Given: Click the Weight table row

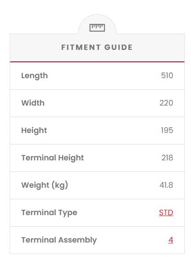Looking at the screenshot, I should click(x=97, y=185).
